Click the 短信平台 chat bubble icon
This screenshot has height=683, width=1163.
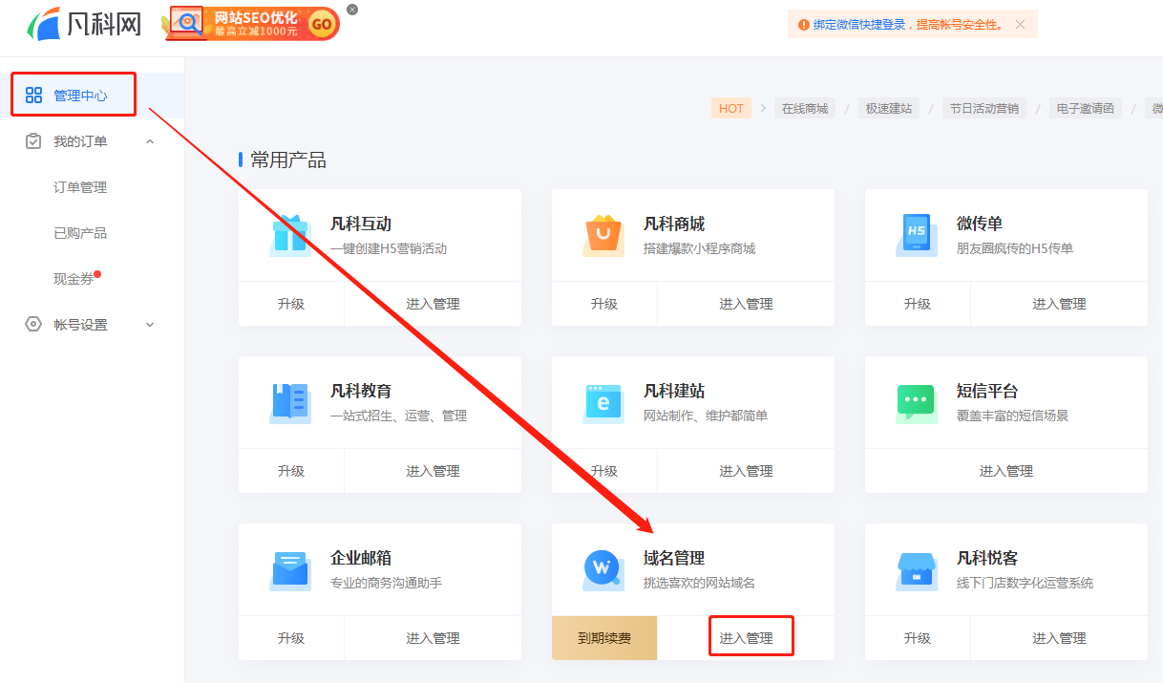click(917, 402)
